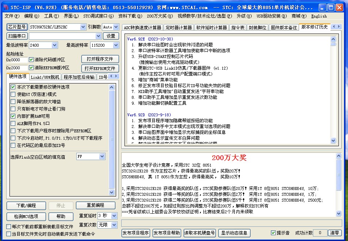Screen dimensions: 348x241
Task: Open 编程(O) menu
Action: coord(32,16)
